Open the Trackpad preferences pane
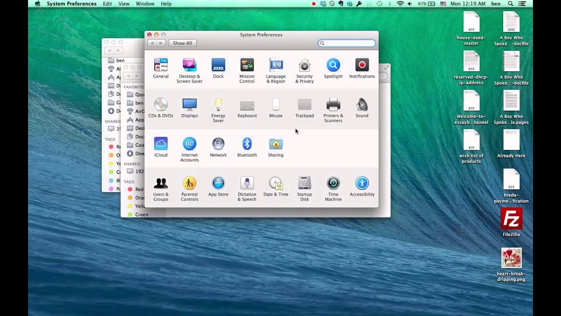The width and height of the screenshot is (561, 316). click(305, 108)
